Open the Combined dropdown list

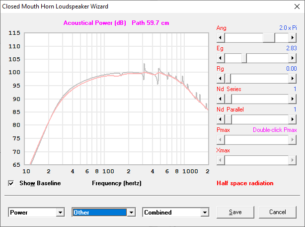click(x=205, y=213)
